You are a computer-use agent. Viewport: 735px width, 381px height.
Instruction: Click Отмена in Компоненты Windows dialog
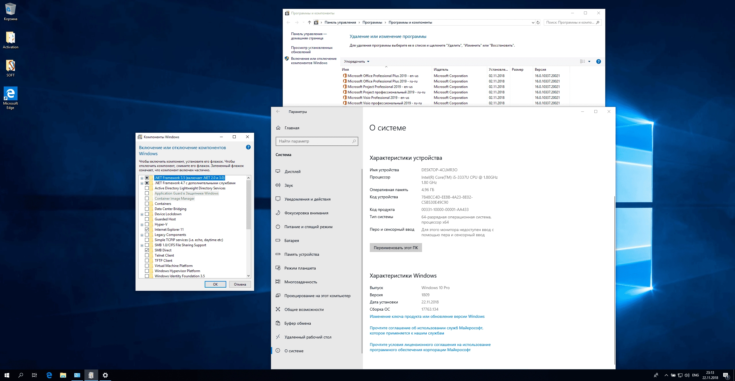[240, 284]
